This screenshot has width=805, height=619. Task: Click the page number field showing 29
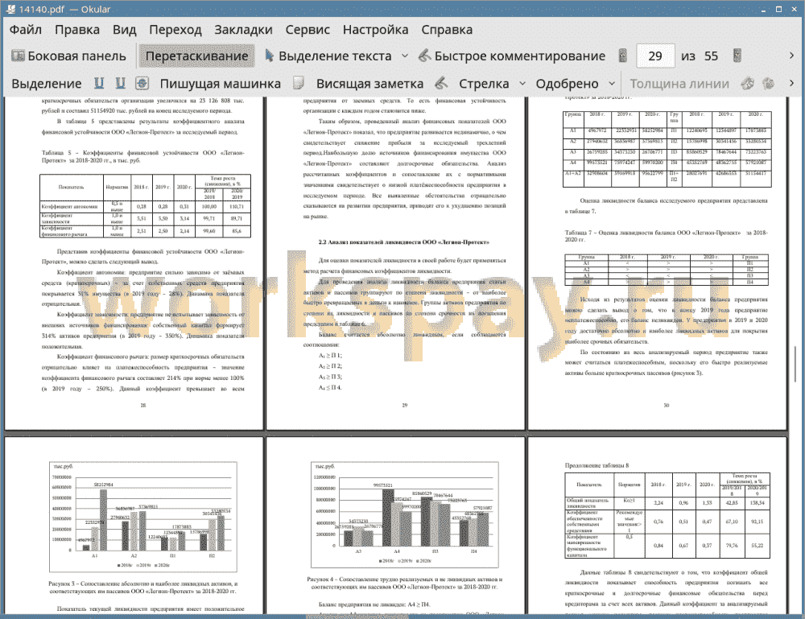(x=655, y=56)
